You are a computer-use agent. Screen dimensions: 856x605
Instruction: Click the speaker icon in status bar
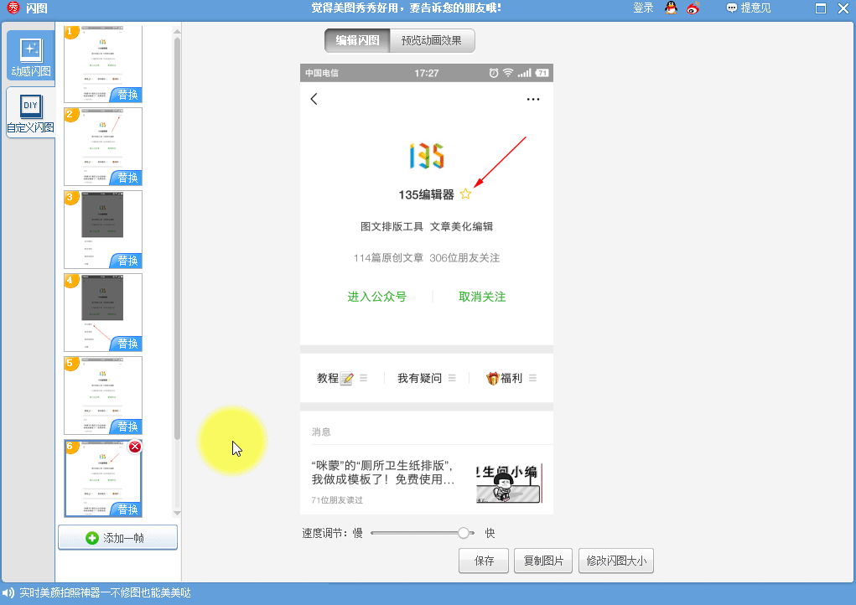coord(8,593)
